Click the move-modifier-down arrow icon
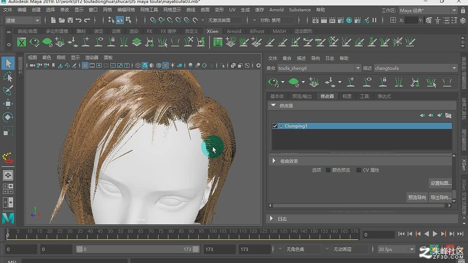 pyautogui.click(x=431, y=115)
